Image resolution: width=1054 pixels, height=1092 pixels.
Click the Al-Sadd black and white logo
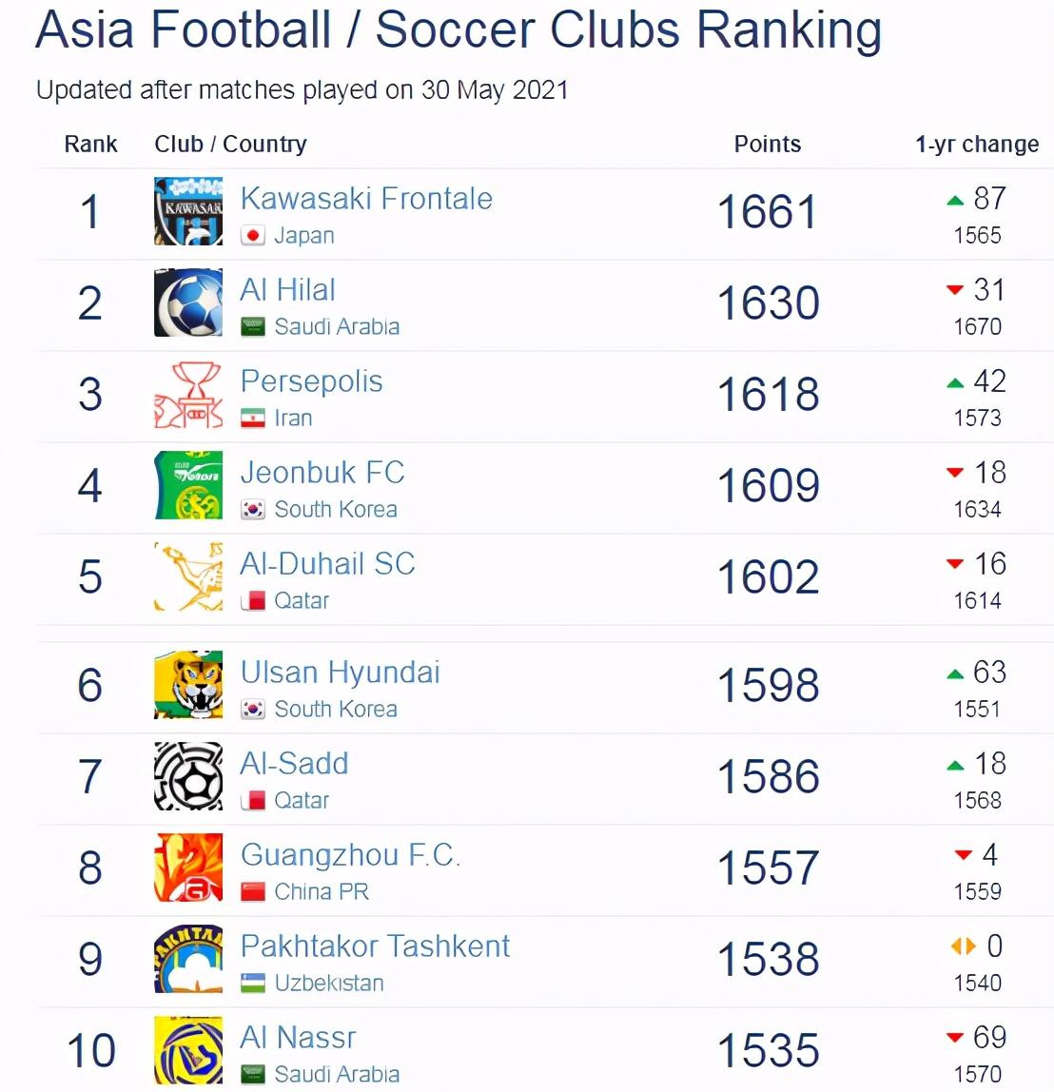pos(188,776)
